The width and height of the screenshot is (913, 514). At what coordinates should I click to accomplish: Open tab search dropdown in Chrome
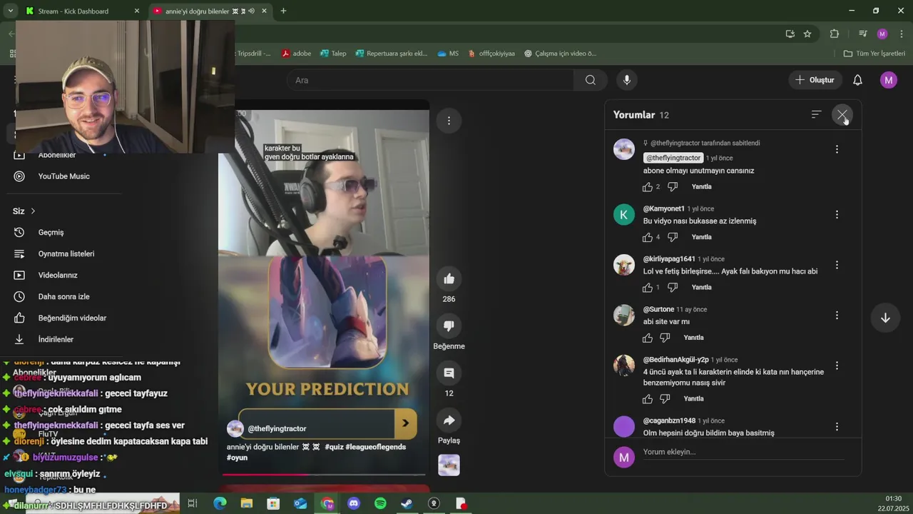(10, 11)
